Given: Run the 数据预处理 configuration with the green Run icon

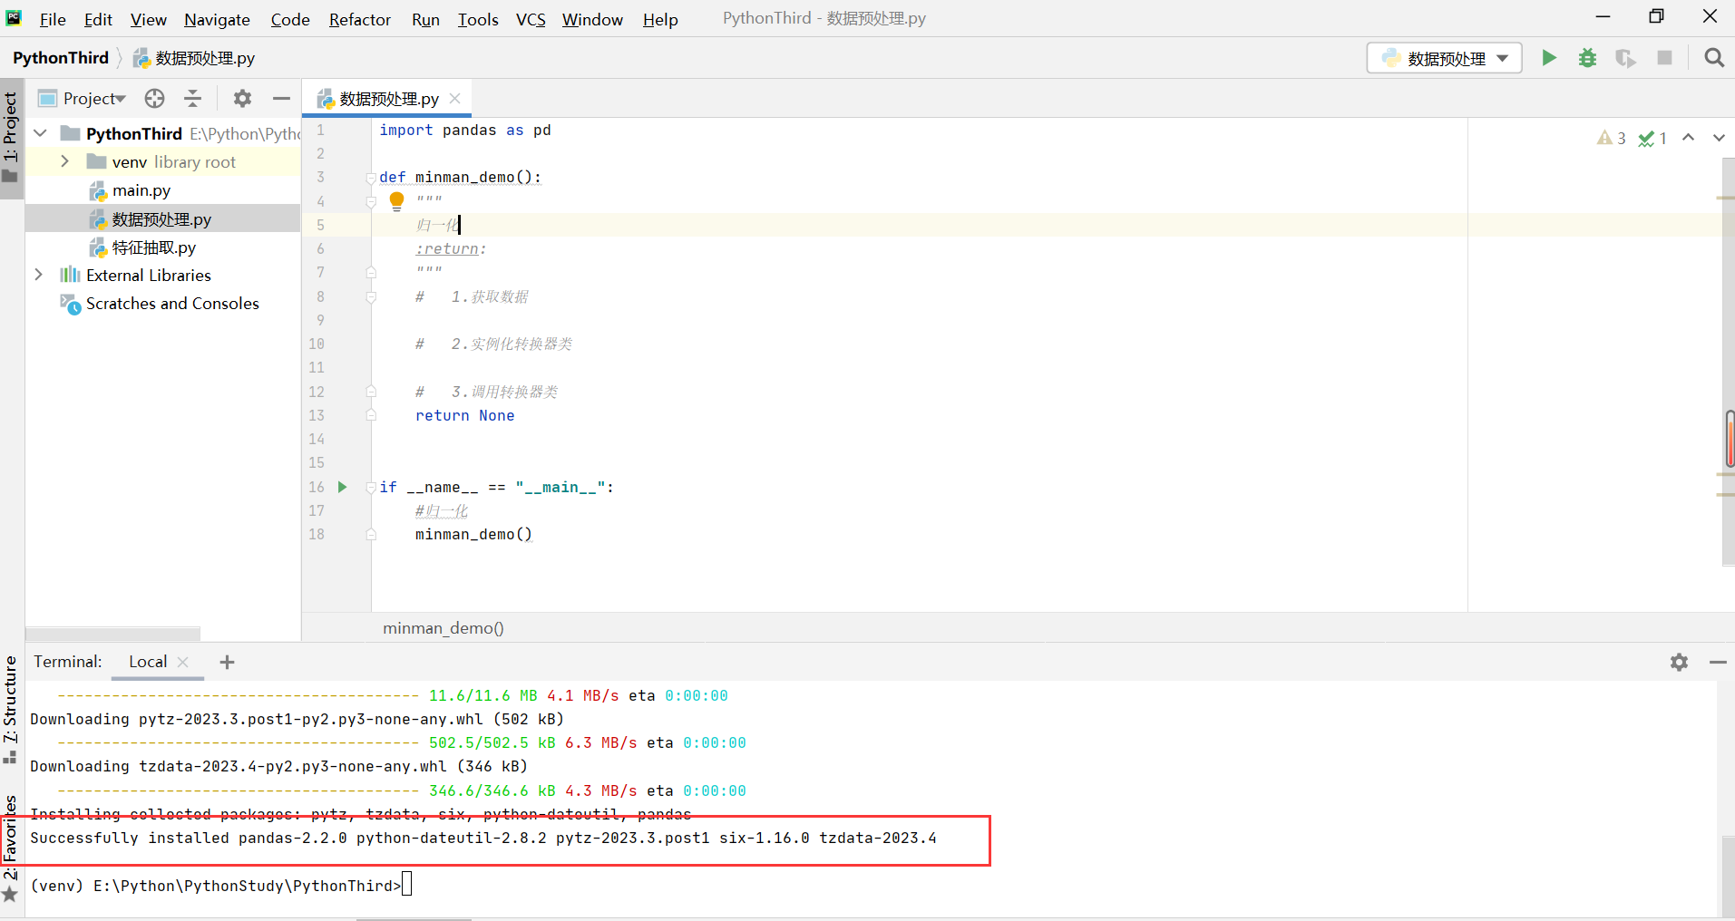Looking at the screenshot, I should [x=1549, y=57].
